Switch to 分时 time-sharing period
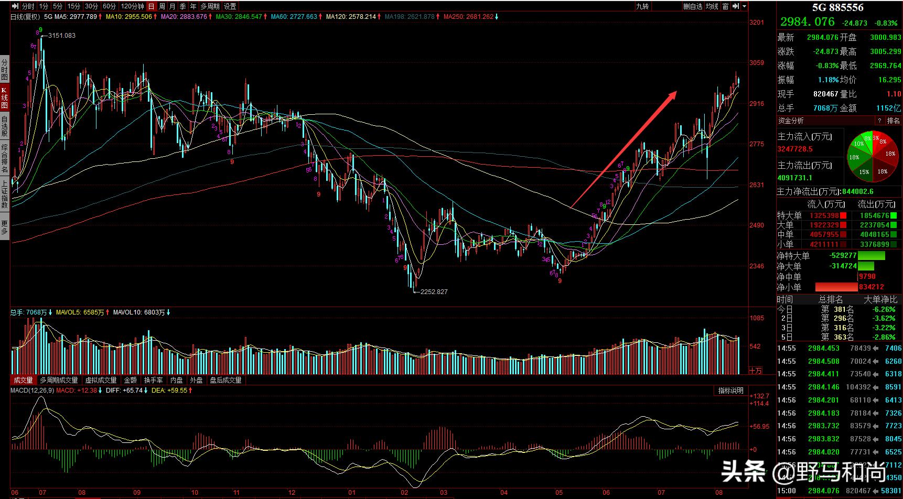 tap(28, 6)
